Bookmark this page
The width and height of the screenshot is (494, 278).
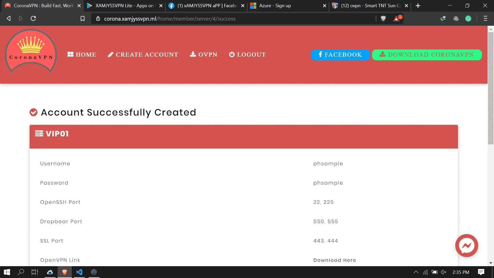click(x=82, y=19)
